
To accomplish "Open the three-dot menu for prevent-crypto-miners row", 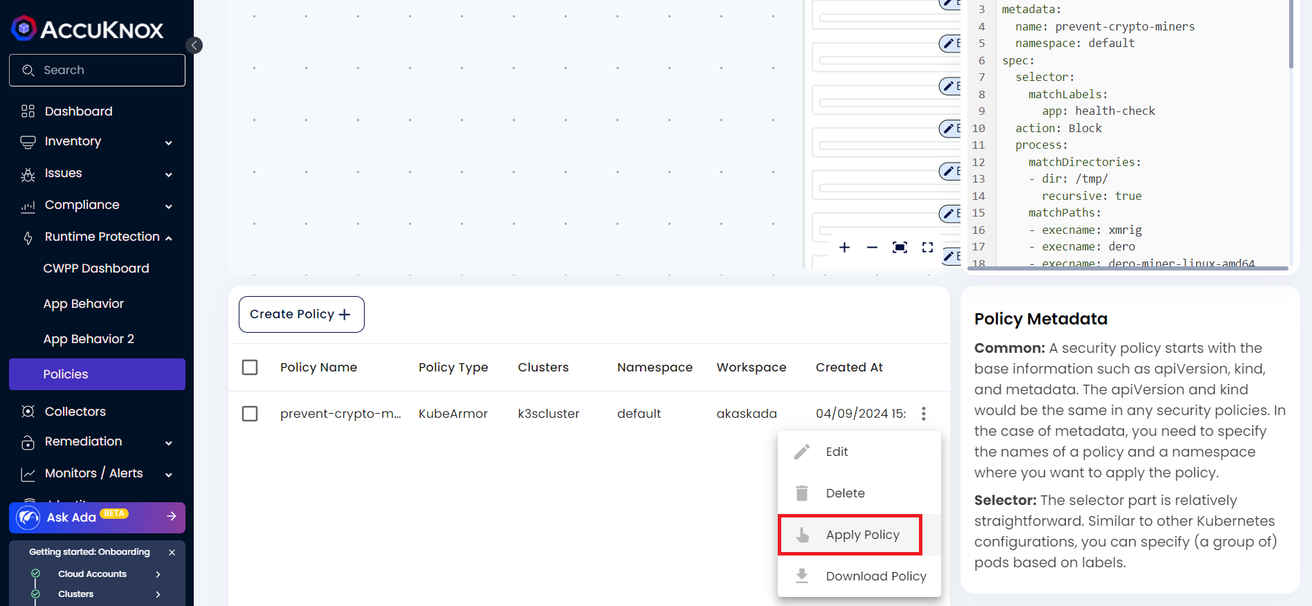I will 923,414.
